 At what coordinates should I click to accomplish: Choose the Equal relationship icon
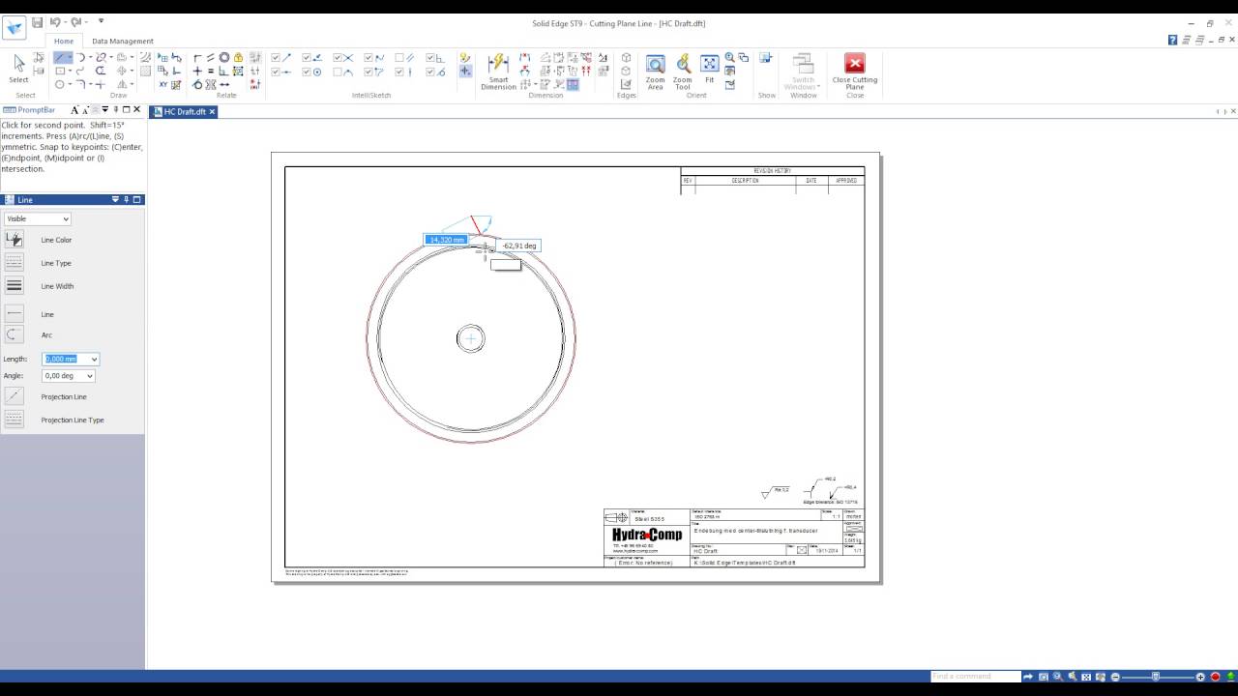211,72
